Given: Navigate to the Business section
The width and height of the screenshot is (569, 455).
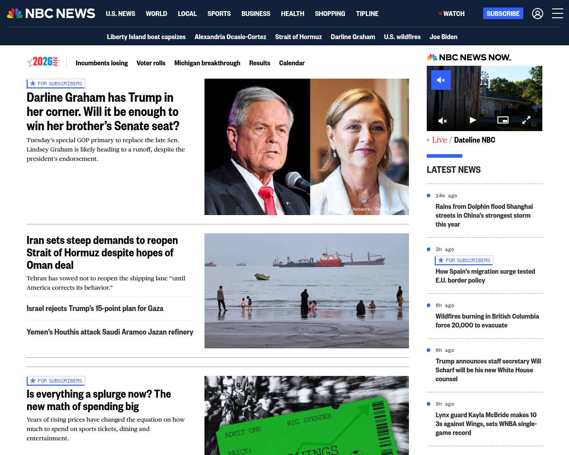Looking at the screenshot, I should point(256,14).
